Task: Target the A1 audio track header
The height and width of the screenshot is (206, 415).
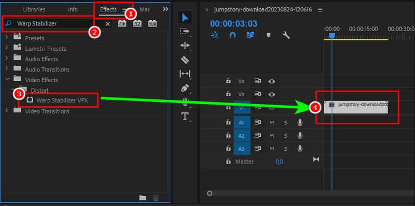Action: click(242, 122)
